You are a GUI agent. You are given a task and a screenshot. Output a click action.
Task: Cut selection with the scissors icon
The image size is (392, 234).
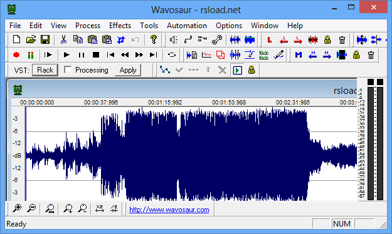tap(63, 39)
